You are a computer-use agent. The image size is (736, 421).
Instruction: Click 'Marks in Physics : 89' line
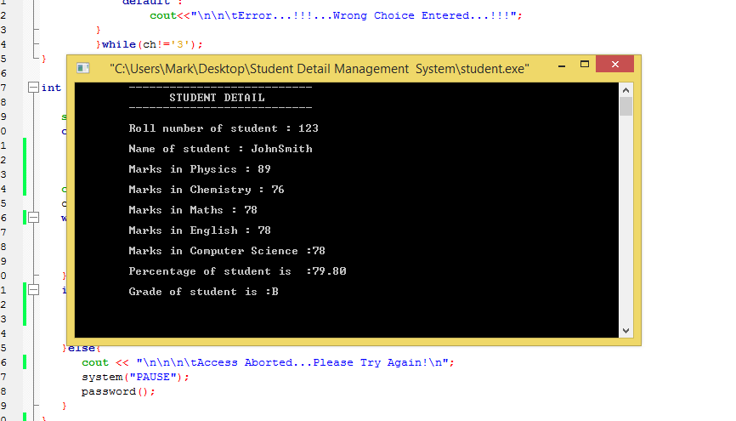pos(200,169)
